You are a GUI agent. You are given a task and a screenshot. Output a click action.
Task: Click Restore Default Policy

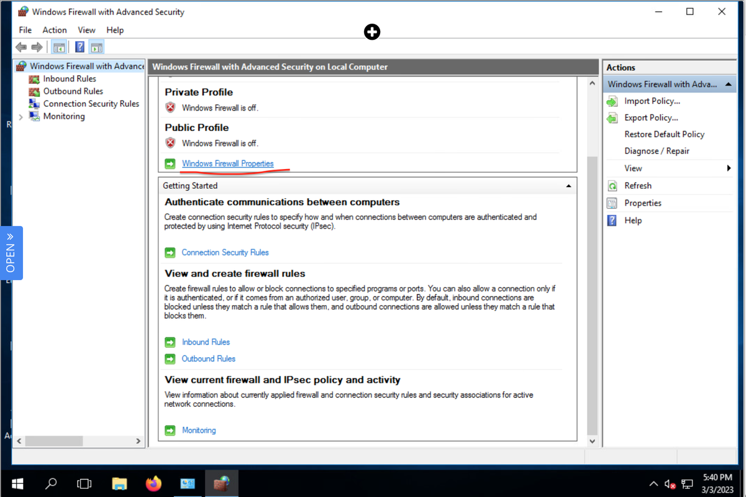(664, 134)
